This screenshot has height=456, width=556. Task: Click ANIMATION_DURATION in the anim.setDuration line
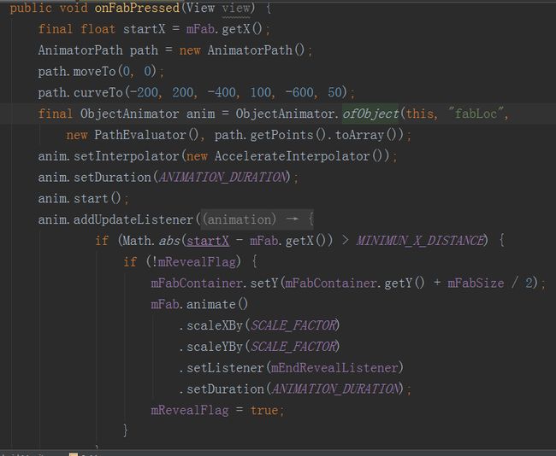pos(222,177)
